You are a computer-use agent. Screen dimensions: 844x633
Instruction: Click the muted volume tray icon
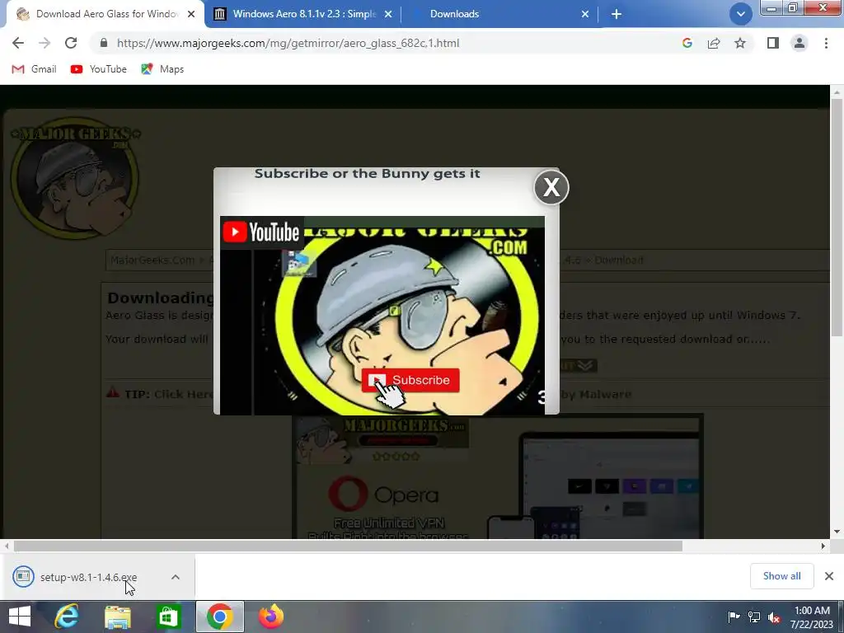coord(774,617)
